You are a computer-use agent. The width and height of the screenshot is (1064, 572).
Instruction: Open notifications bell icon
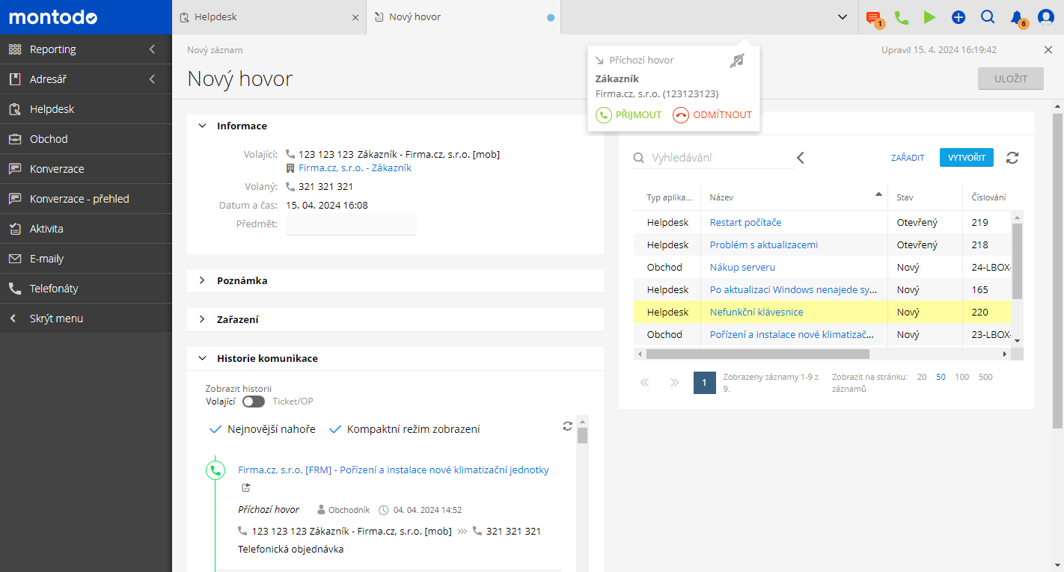tap(1016, 17)
